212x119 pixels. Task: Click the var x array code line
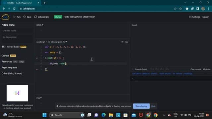[66, 47]
